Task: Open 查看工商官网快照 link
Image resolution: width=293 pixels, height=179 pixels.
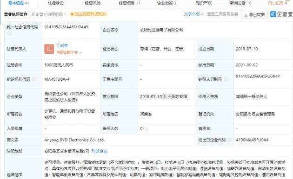Action: pos(223,14)
